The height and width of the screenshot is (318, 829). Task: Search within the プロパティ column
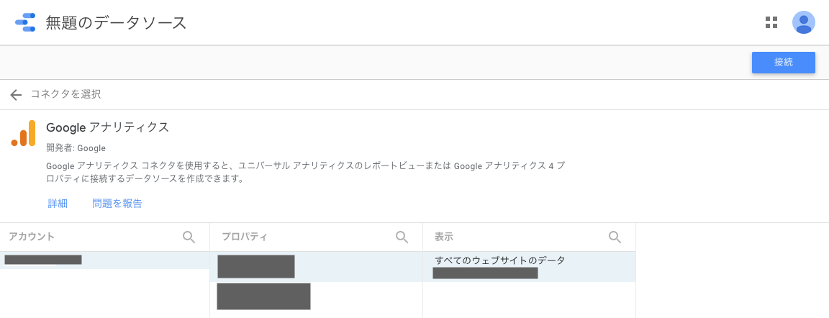coord(402,237)
